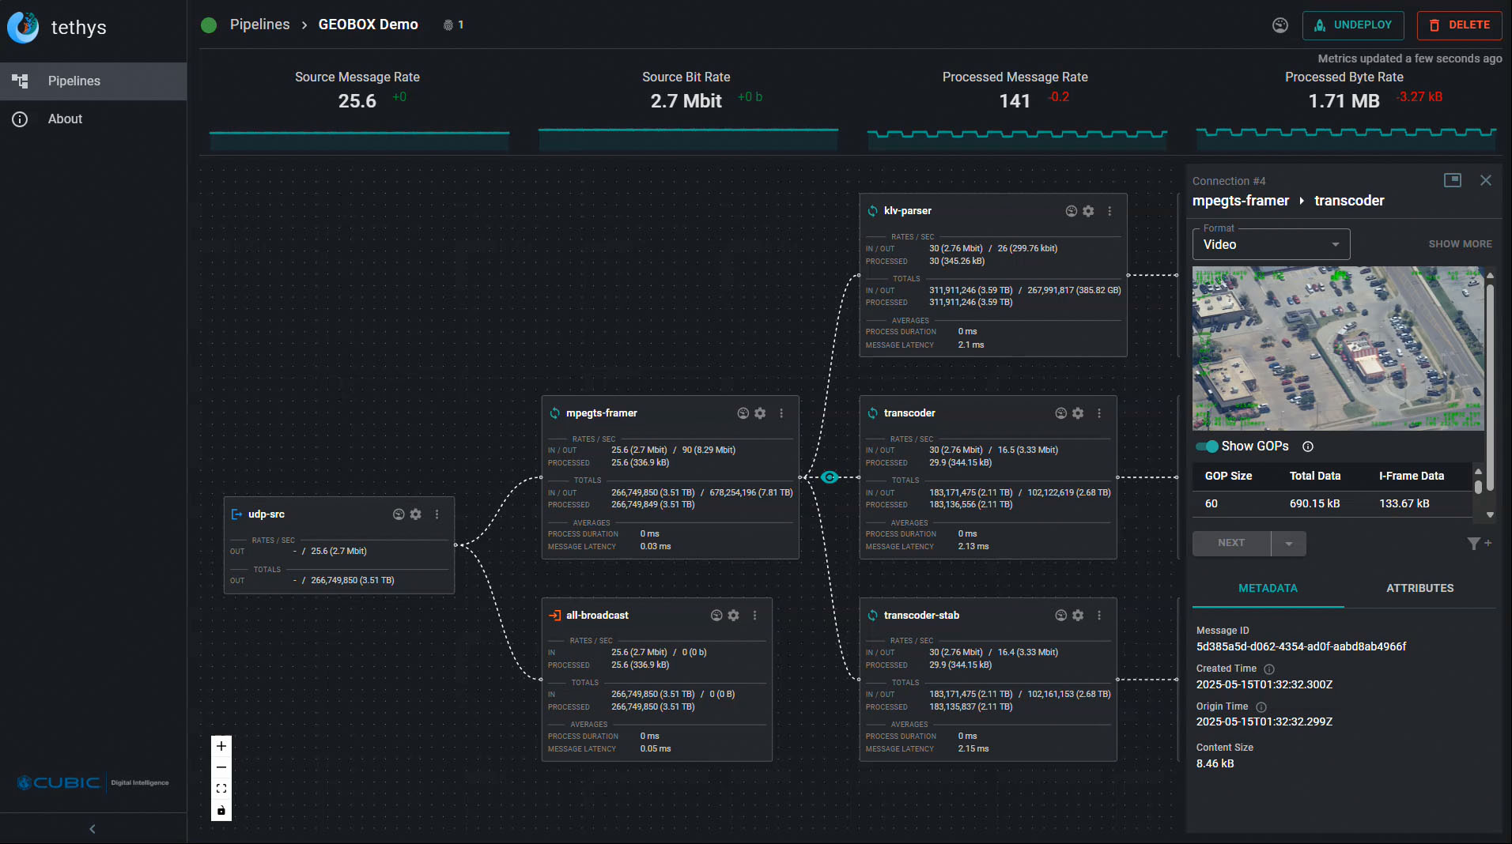Click the status face icon on transcoder node
Viewport: 1512px width, 844px height.
[x=1060, y=413]
